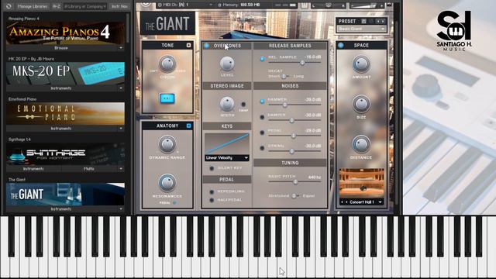The height and width of the screenshot is (279, 496).
Task: Enable Damper noise LED
Action: pyautogui.click(x=262, y=117)
